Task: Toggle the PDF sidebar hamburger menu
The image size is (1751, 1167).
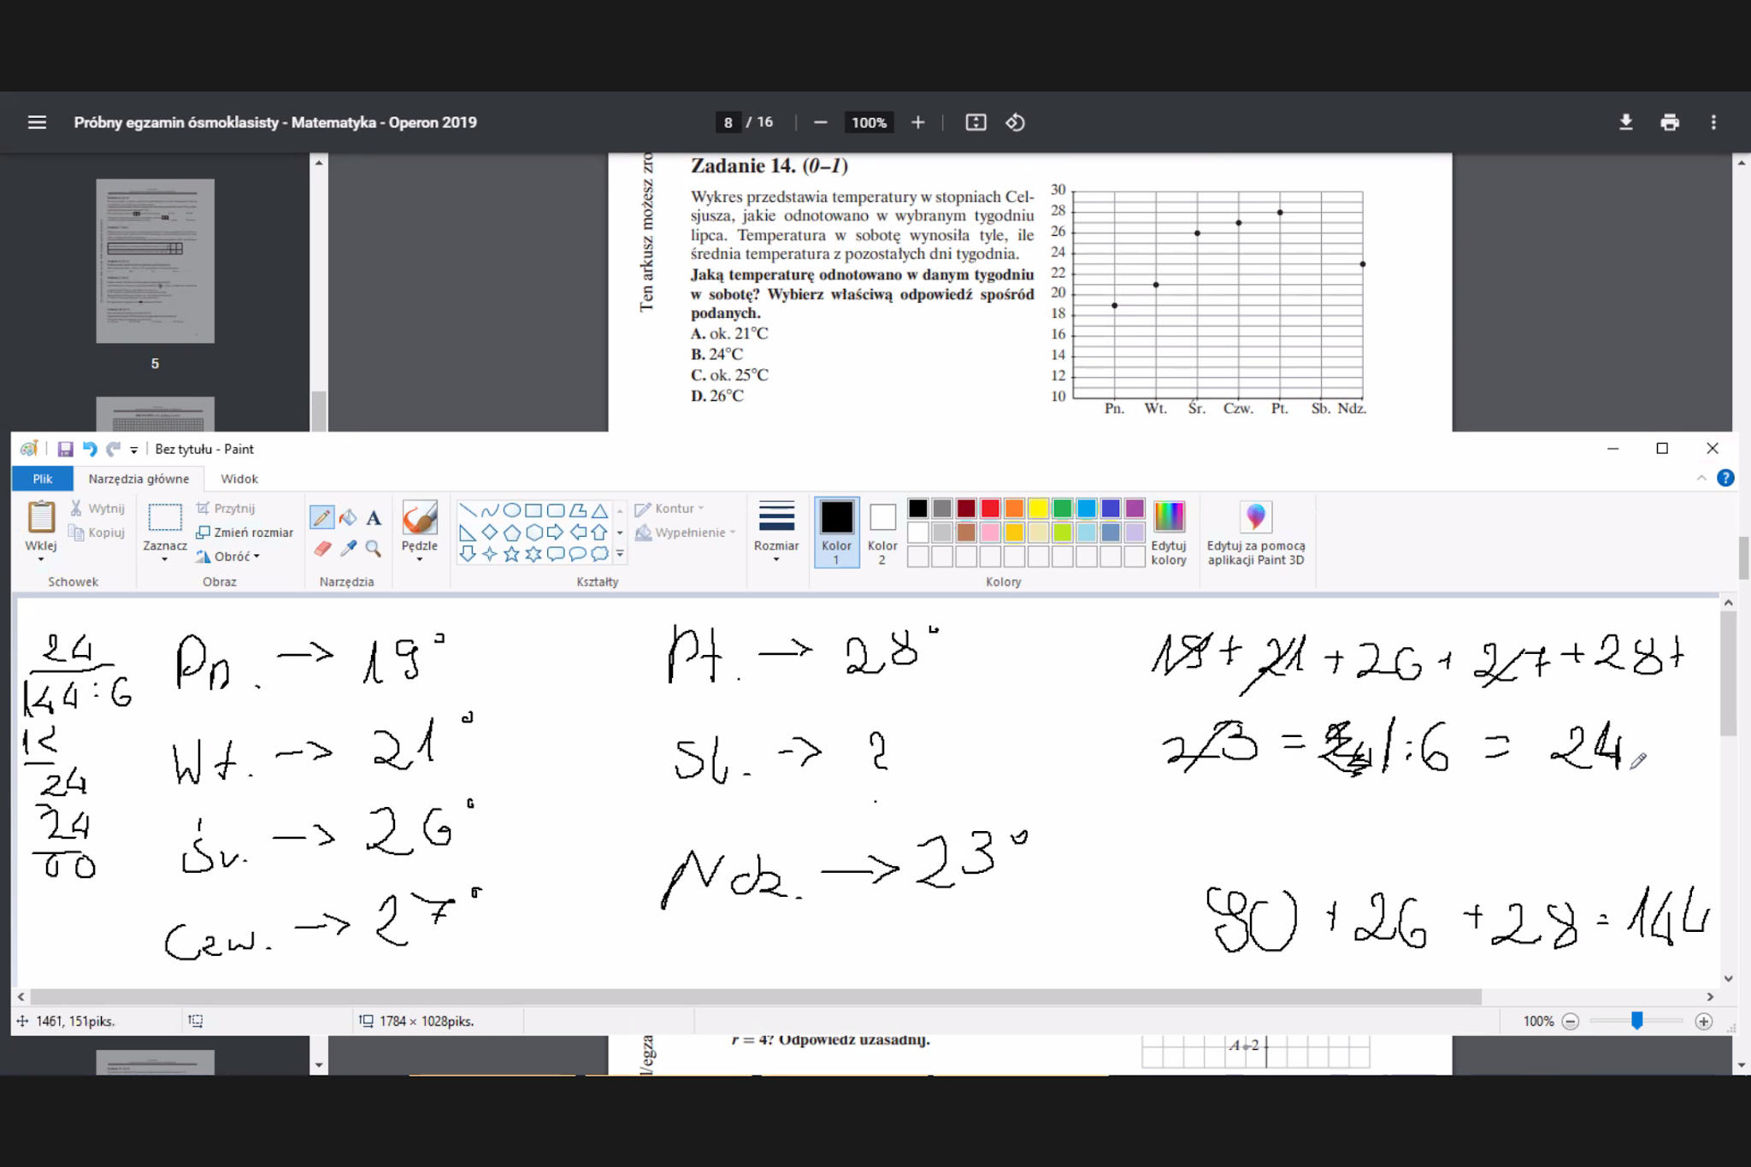Action: click(x=37, y=122)
